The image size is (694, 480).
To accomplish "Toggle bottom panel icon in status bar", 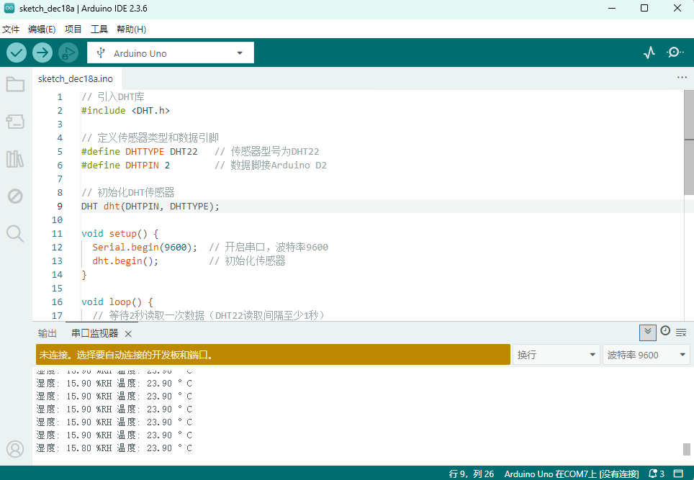I will (x=678, y=474).
